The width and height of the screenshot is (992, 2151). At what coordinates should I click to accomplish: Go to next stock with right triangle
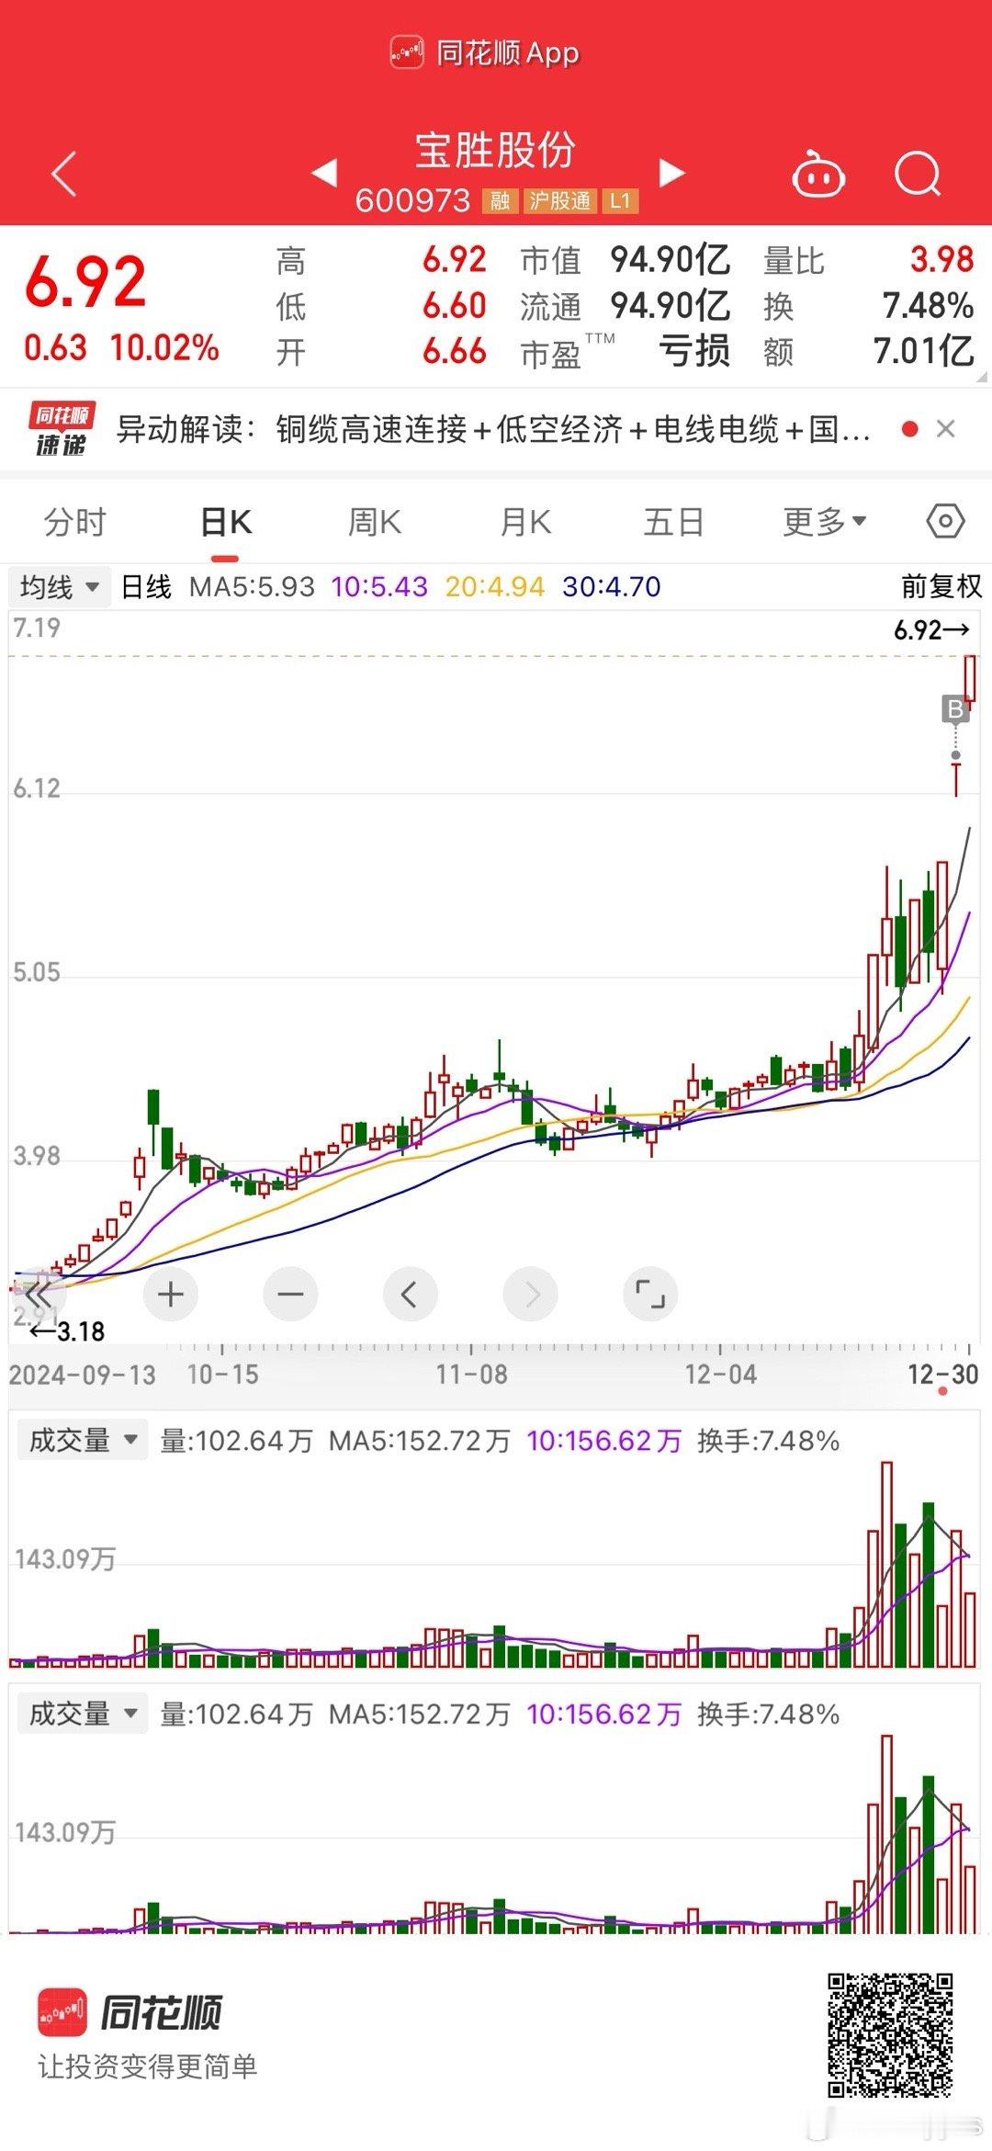[x=672, y=173]
